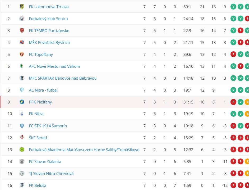Open MFC SPARTAK Bánovce nad Bebravou page
This screenshot has height=190, width=249.
pyautogui.click(x=63, y=78)
